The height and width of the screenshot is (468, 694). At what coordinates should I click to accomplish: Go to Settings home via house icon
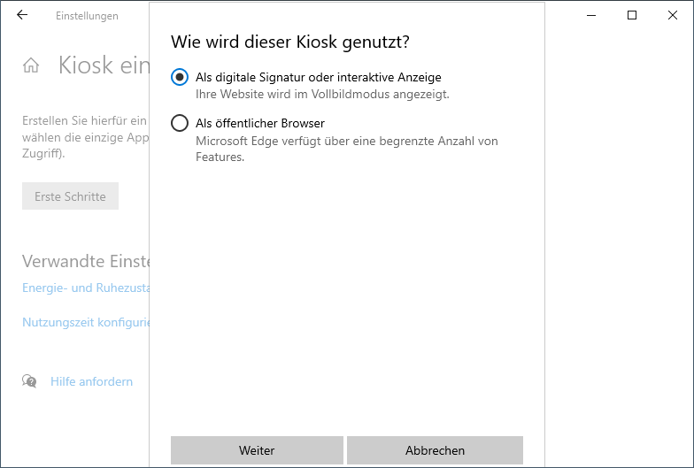pyautogui.click(x=31, y=65)
